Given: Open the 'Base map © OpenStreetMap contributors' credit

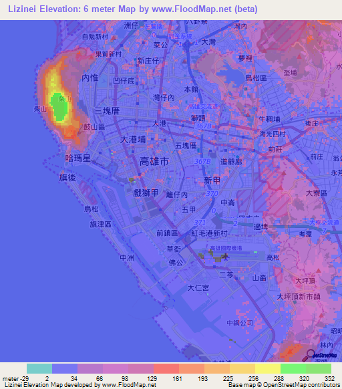Looking at the screenshot, I should 284,385.
